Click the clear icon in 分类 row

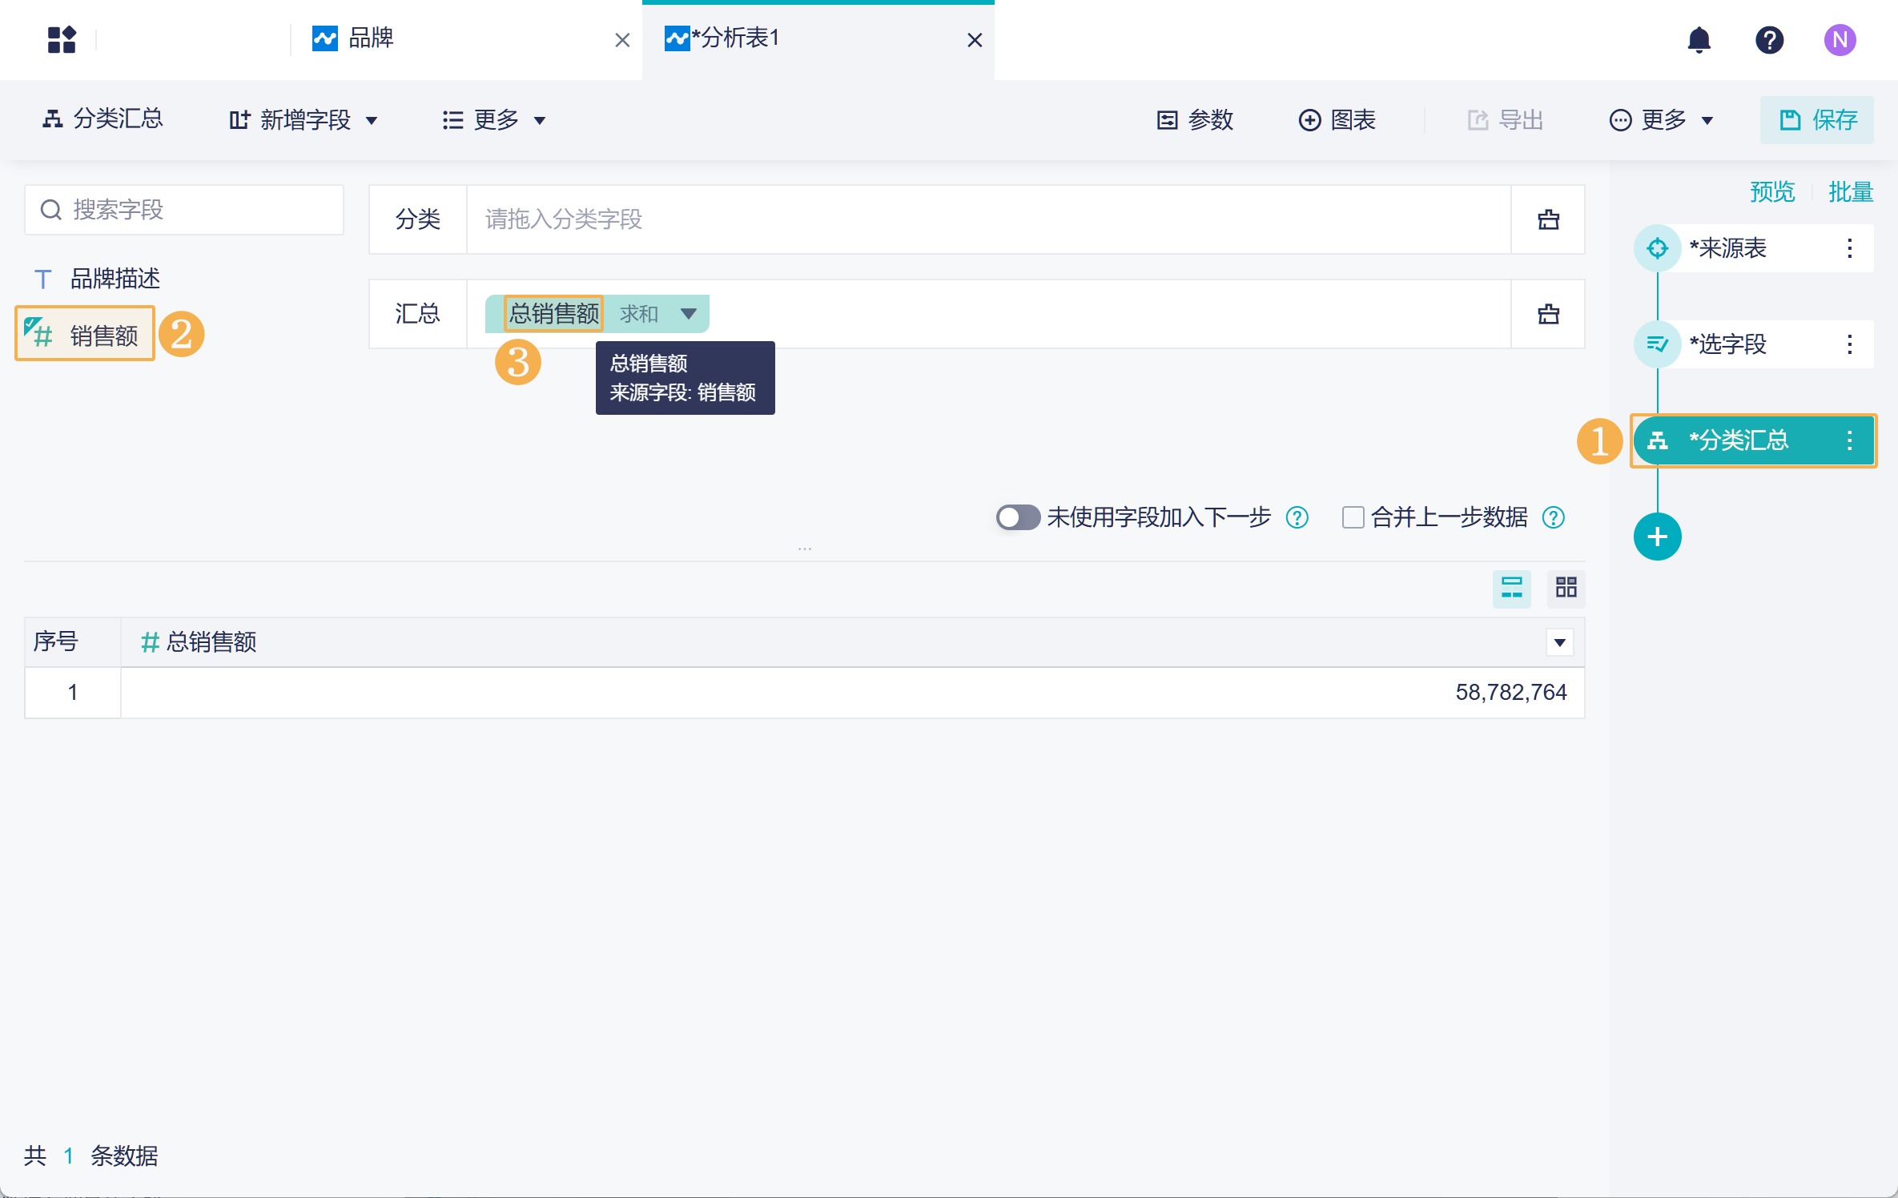coord(1548,219)
